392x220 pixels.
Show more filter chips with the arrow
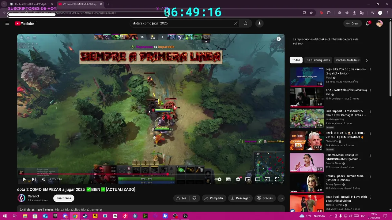coord(367,60)
